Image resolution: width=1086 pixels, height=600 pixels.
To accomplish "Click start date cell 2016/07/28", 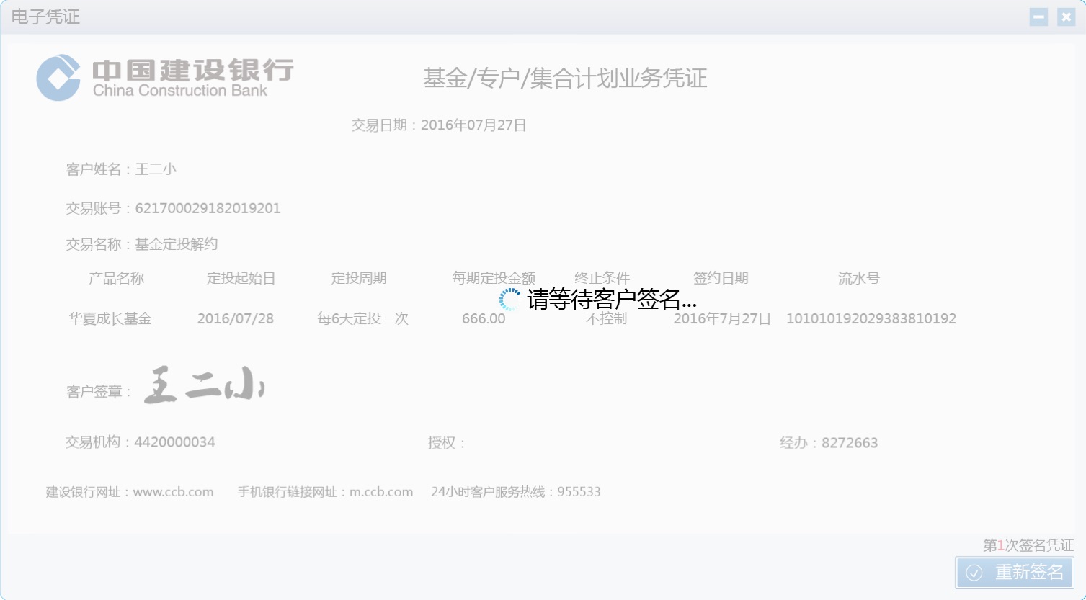I will 236,318.
